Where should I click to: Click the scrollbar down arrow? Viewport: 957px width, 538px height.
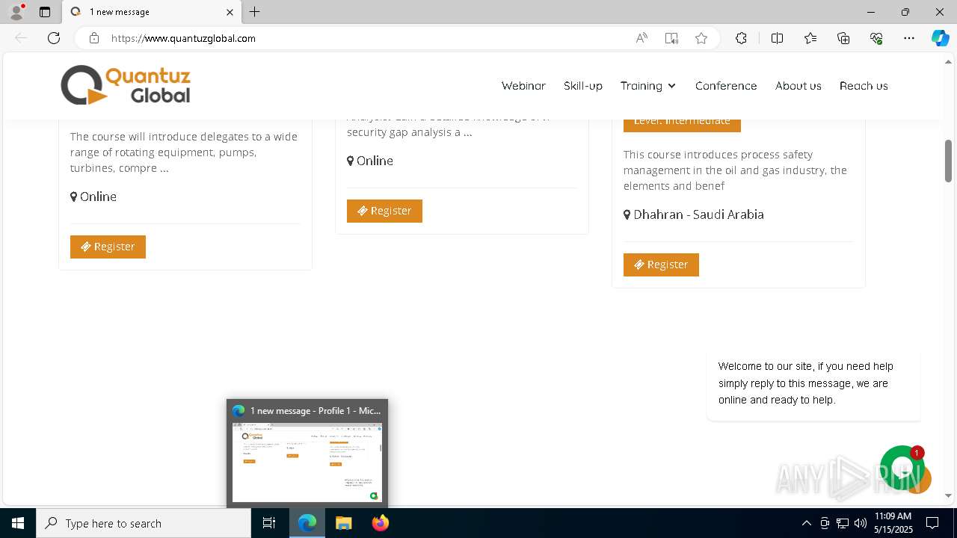click(x=948, y=495)
